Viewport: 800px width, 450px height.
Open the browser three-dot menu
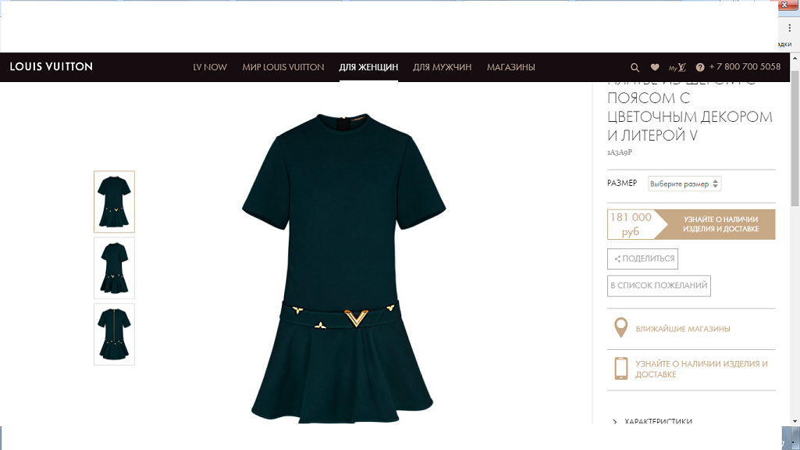click(x=789, y=28)
